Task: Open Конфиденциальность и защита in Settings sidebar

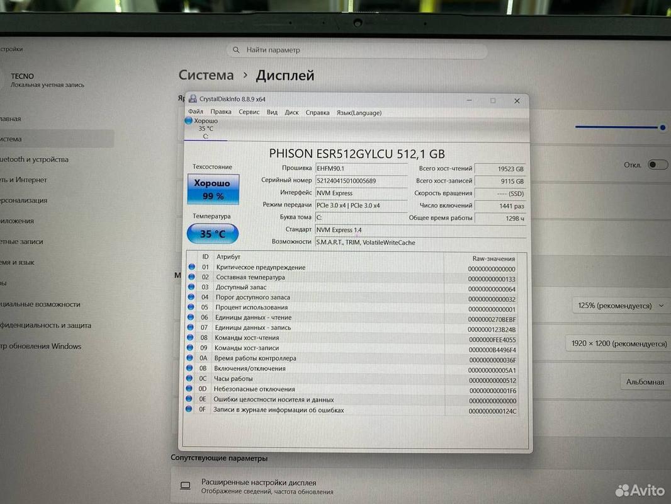Action: 45,326
